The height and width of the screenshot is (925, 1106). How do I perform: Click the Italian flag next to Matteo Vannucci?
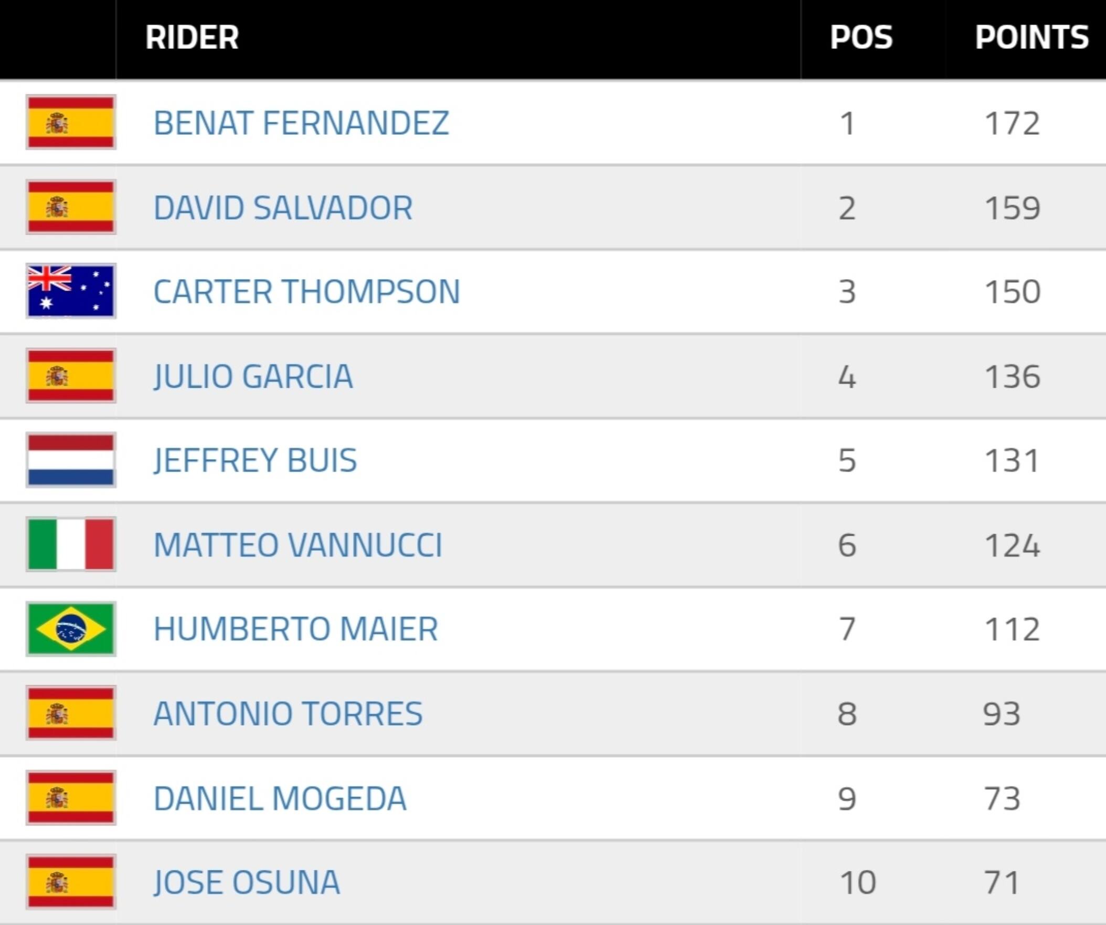[x=71, y=544]
